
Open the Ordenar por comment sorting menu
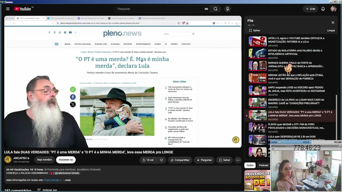[x=47, y=190]
